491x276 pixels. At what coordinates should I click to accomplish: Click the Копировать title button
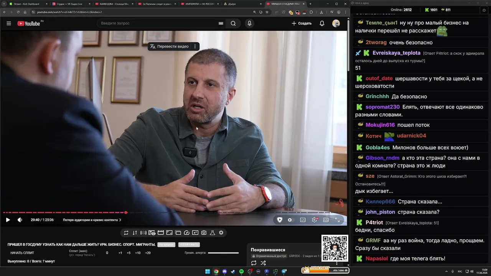pos(189,245)
